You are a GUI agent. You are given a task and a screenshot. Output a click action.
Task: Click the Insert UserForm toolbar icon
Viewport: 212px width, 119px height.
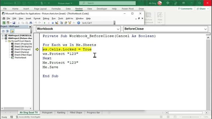[x=8, y=23]
